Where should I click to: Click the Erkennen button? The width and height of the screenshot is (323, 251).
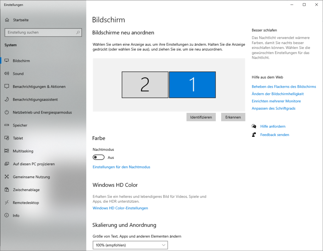(x=233, y=117)
